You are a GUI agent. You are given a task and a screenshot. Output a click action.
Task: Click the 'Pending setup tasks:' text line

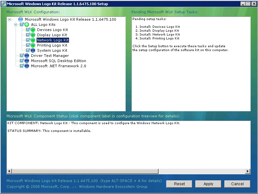pos(149,19)
